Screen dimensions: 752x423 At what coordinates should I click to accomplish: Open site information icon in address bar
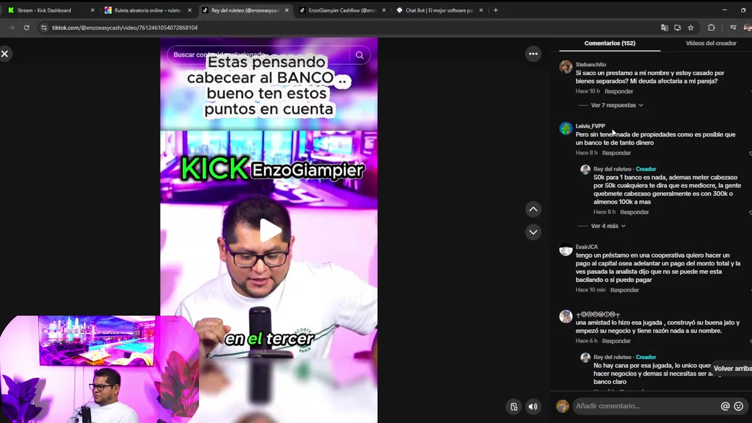pos(43,28)
